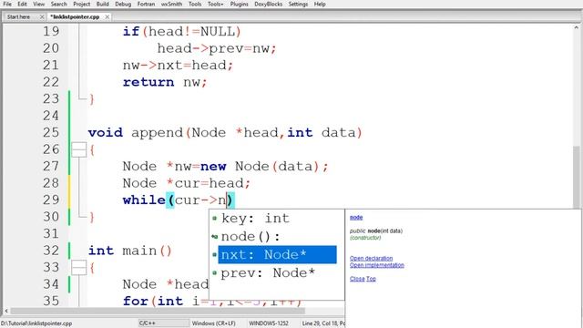Click 'nw->nxt=head;' on line 21
Screen dimensions: 583x328
click(178, 66)
